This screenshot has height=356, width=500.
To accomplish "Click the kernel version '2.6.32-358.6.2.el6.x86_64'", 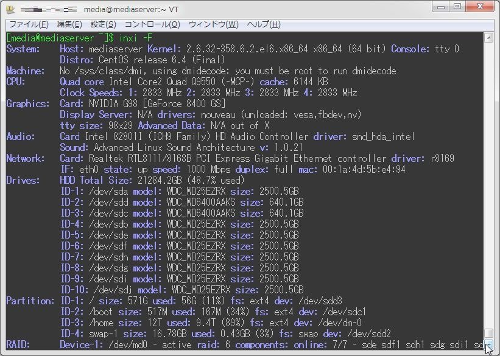I will pyautogui.click(x=247, y=49).
